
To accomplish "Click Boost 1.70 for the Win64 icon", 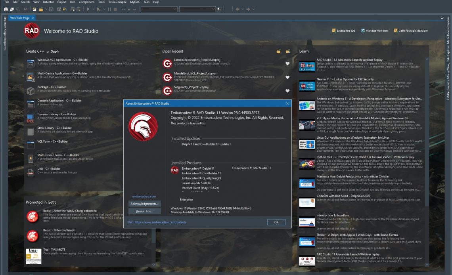I will point(32,236).
